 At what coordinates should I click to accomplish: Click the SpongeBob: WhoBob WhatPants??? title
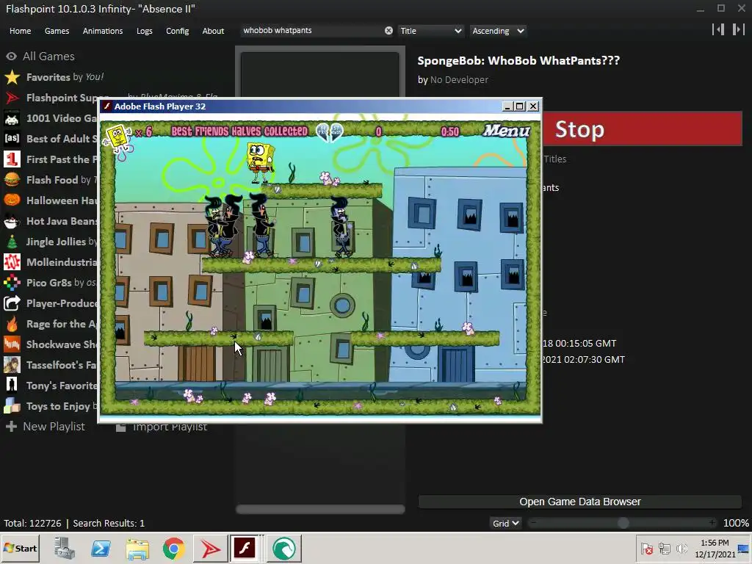pyautogui.click(x=518, y=61)
